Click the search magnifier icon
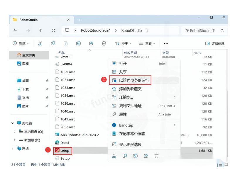 pyautogui.click(x=222, y=30)
